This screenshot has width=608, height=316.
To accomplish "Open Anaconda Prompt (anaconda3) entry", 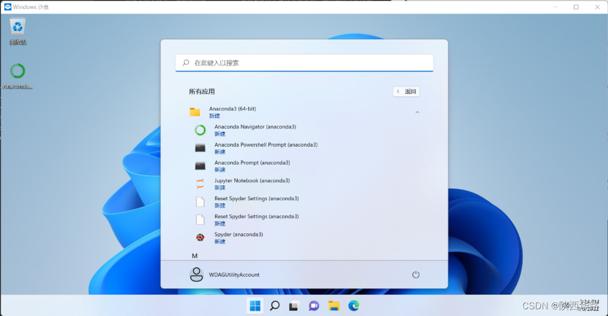I will [303, 166].
